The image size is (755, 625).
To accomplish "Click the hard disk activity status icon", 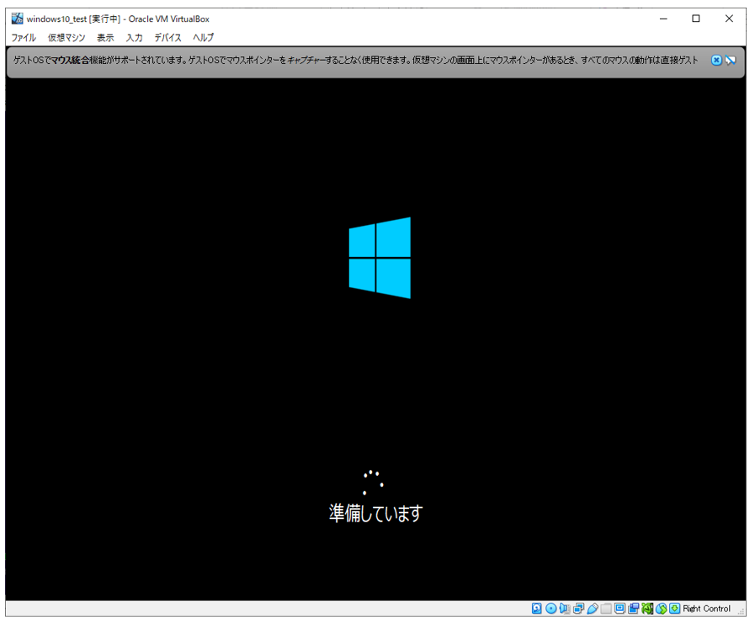I will [536, 609].
